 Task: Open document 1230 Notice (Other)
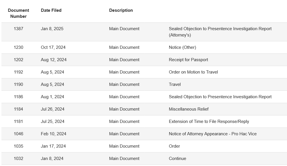(182, 47)
